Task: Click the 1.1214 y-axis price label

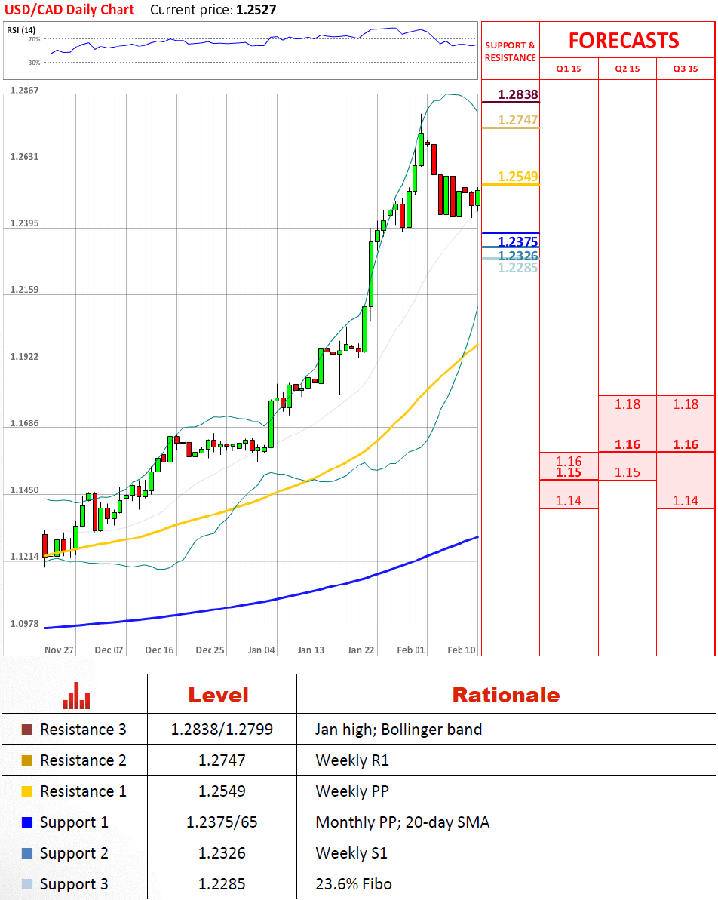Action: point(24,557)
